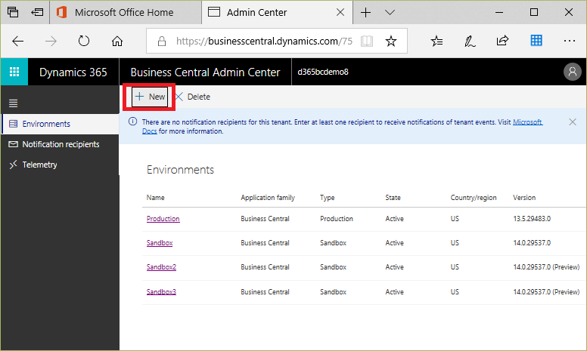Viewport: 587px width, 351px height.
Task: Click the New environment button
Action: click(150, 97)
